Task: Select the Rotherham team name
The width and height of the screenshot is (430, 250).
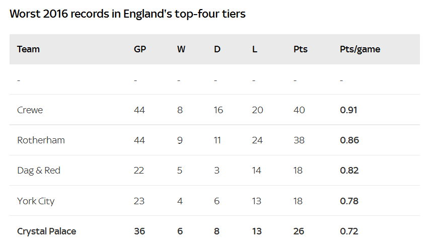Action: (41, 140)
